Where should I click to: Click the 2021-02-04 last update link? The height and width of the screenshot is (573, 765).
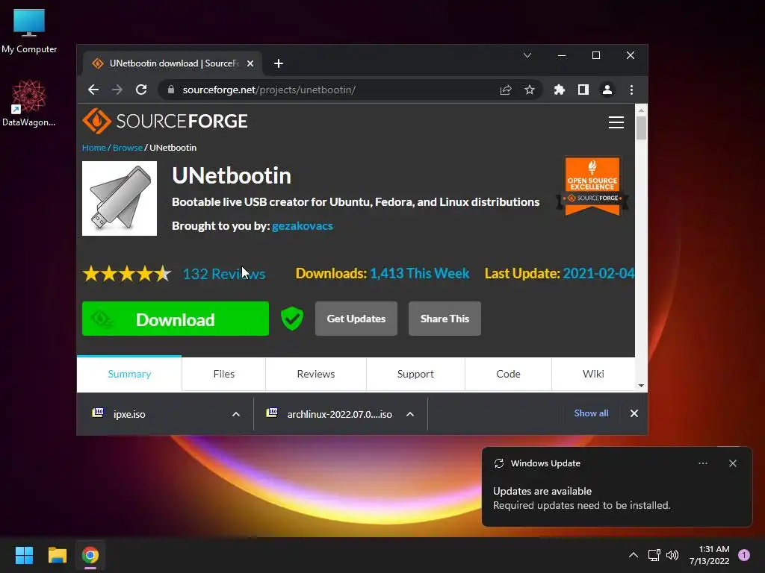tap(598, 273)
